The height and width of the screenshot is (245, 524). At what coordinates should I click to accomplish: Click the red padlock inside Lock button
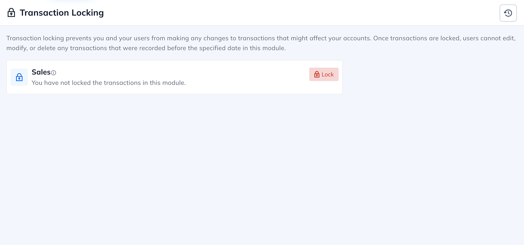point(317,74)
